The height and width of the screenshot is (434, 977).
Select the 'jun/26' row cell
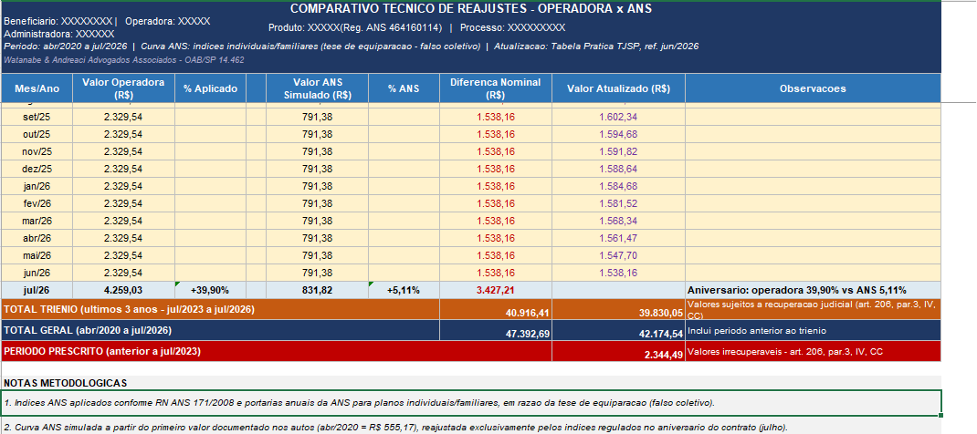(37, 273)
